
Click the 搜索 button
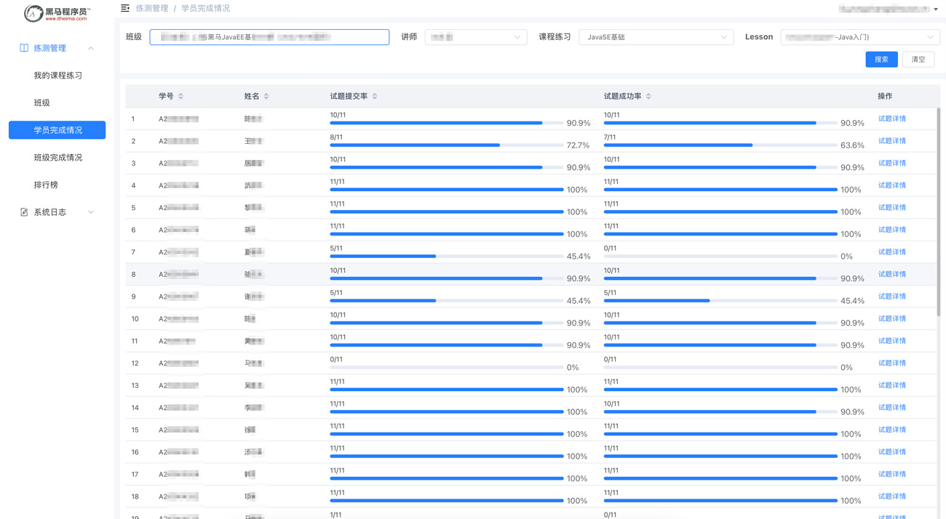tap(881, 60)
